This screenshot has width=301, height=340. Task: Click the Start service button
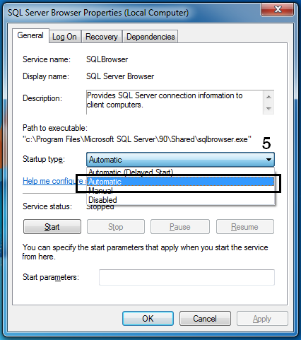(52, 227)
